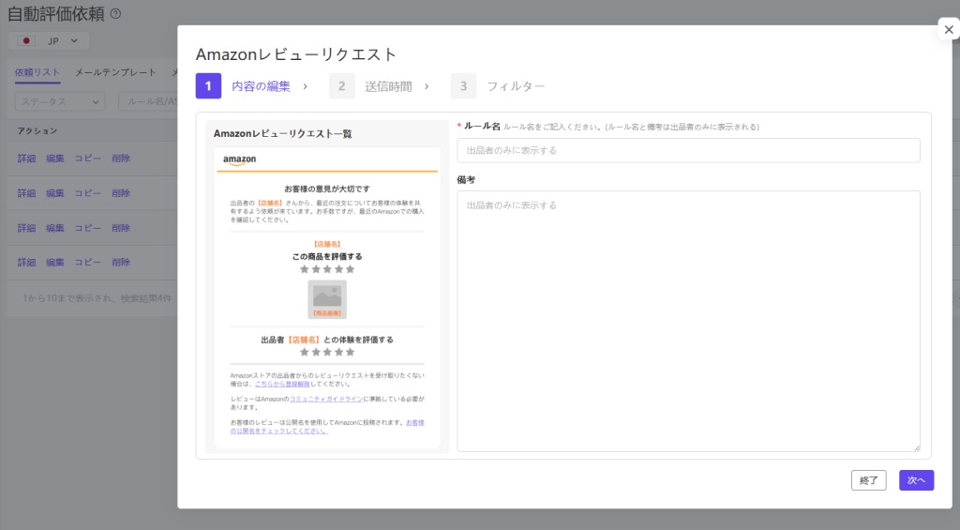Click seller rating stars under 出品者 heading
Screen dimensions: 960x530
pos(327,352)
